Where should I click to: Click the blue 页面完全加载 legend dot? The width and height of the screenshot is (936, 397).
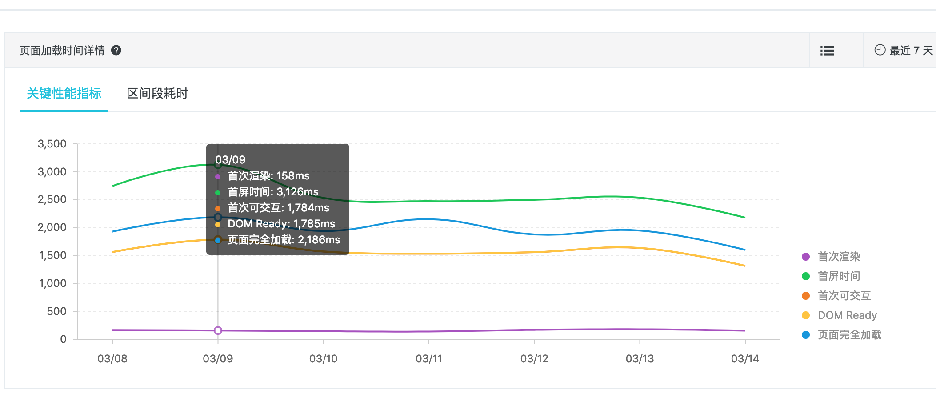pos(806,335)
